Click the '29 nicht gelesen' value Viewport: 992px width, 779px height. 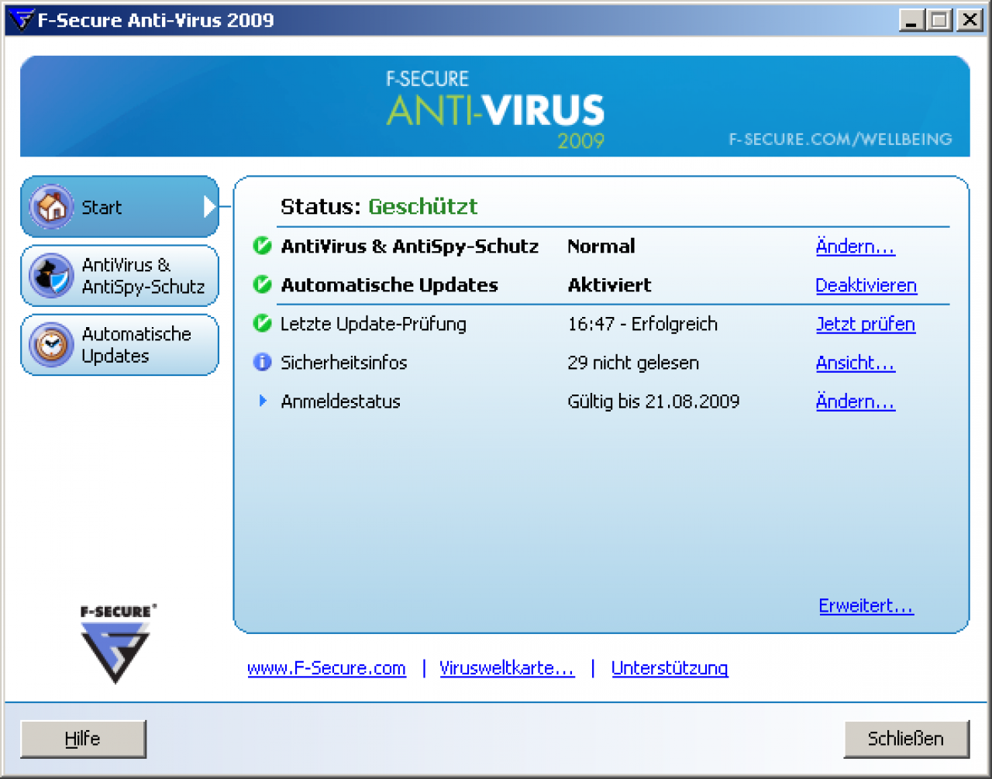click(633, 363)
